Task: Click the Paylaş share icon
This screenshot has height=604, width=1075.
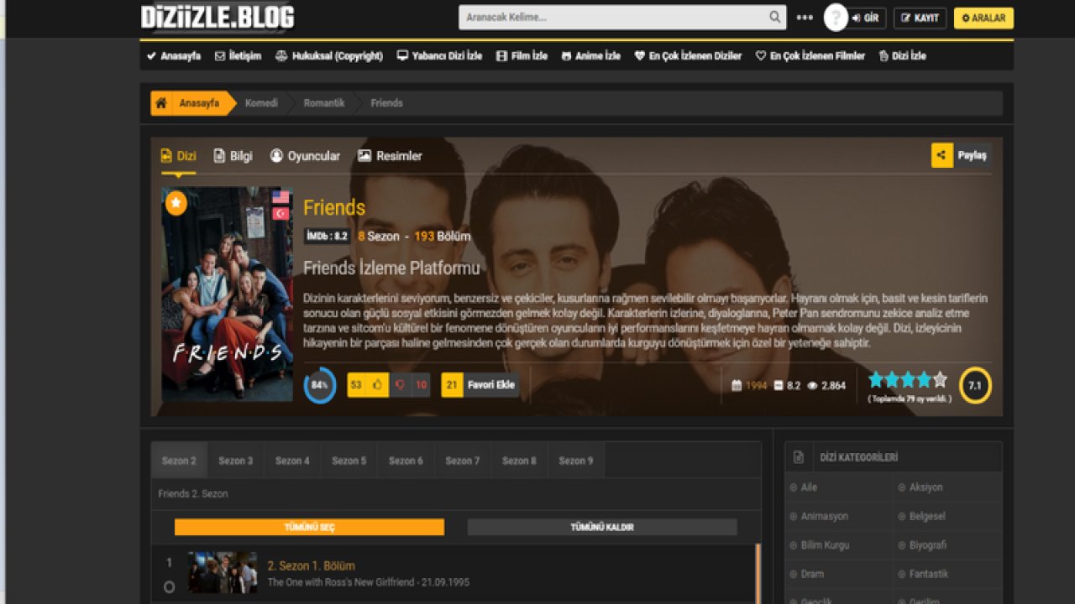Action: [941, 155]
